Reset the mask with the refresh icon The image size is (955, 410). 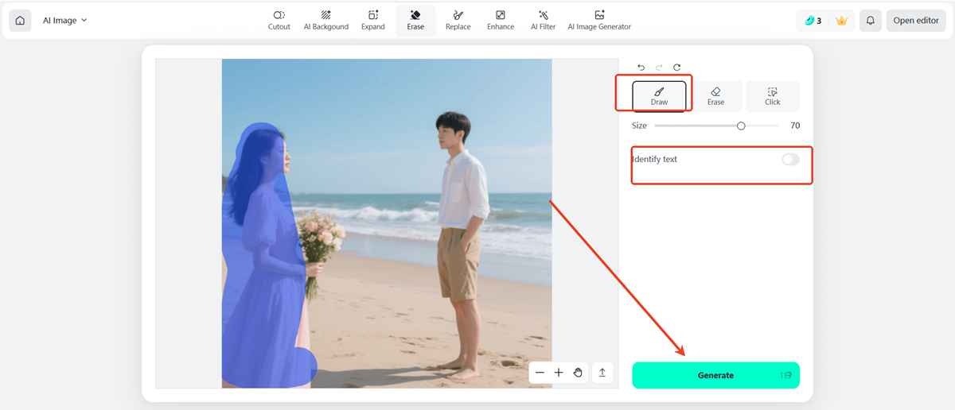(x=677, y=68)
